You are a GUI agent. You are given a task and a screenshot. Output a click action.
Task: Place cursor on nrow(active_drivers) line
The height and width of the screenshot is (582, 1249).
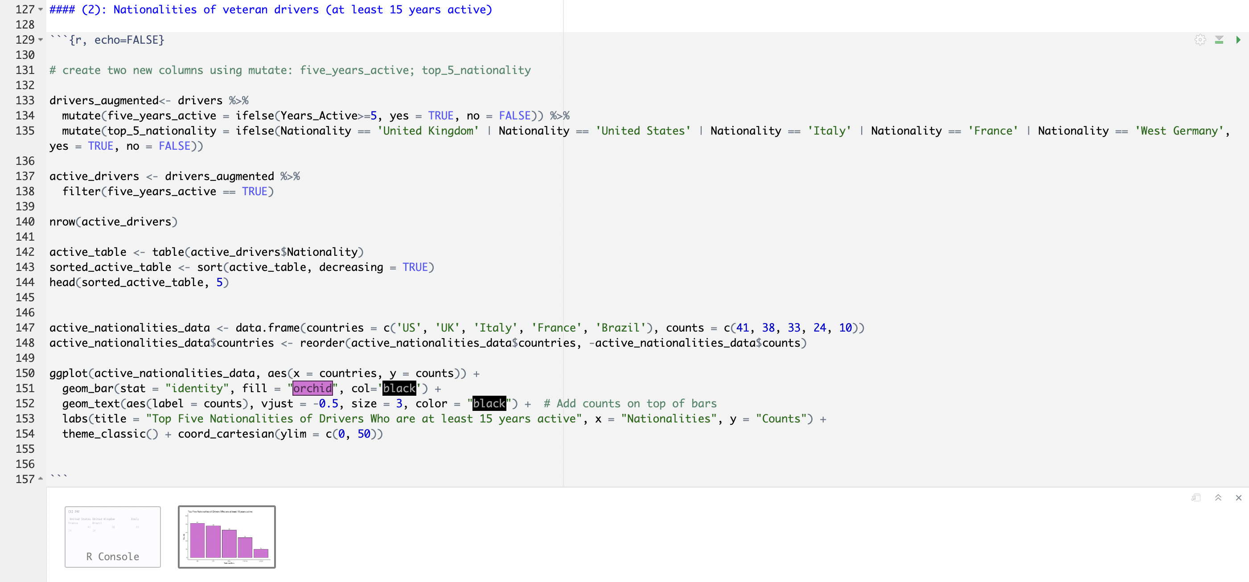[x=114, y=222]
